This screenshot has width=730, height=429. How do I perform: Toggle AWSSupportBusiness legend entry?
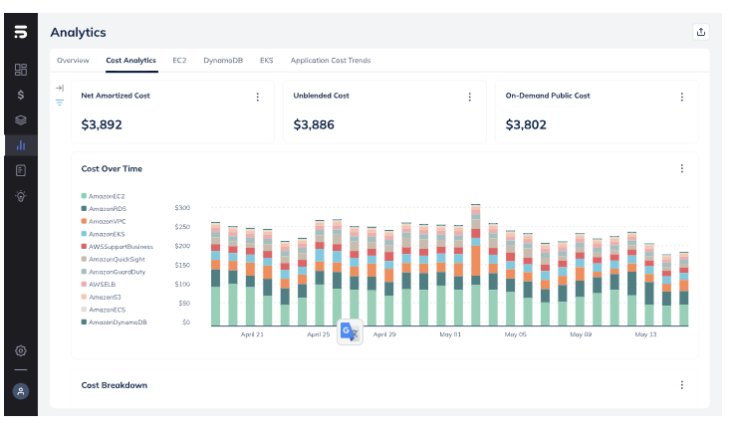point(120,246)
